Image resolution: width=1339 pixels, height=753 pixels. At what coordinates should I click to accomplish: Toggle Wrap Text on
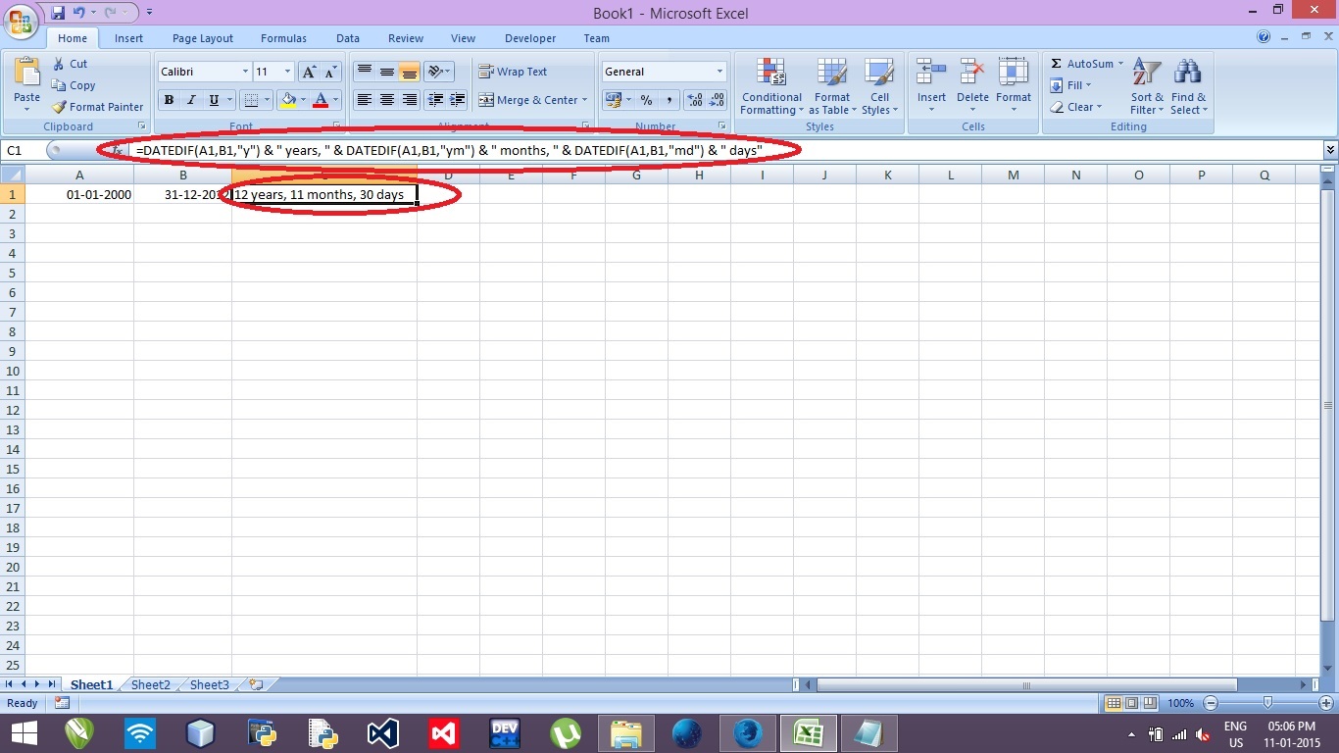[513, 72]
